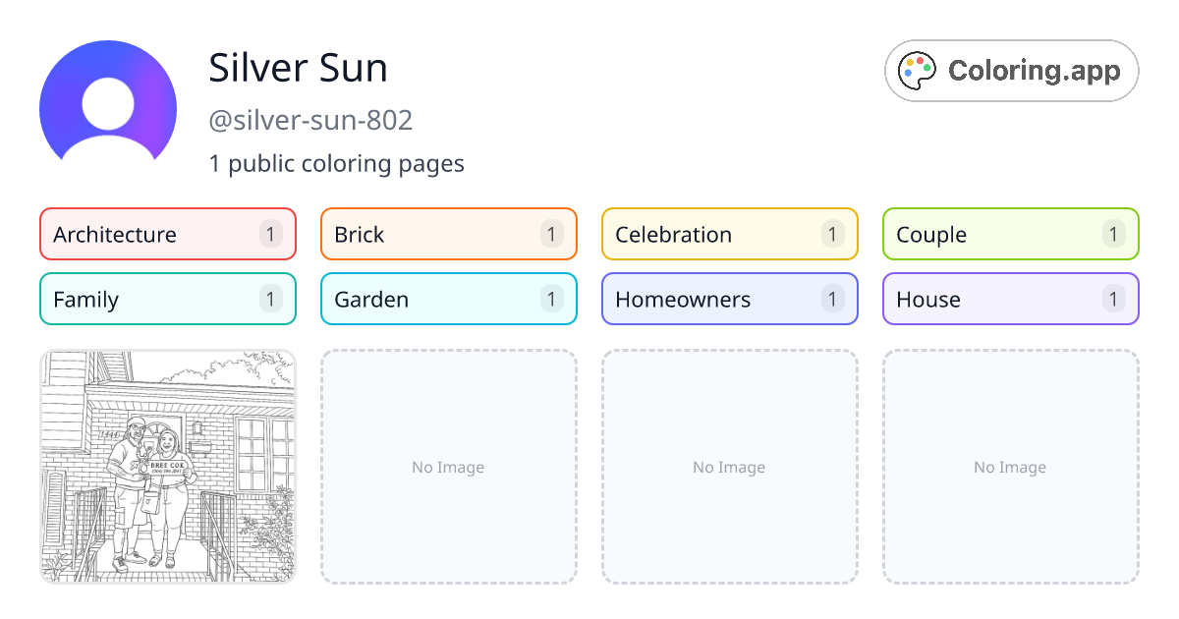Click the "1 public coloring pages" text

pyautogui.click(x=337, y=163)
